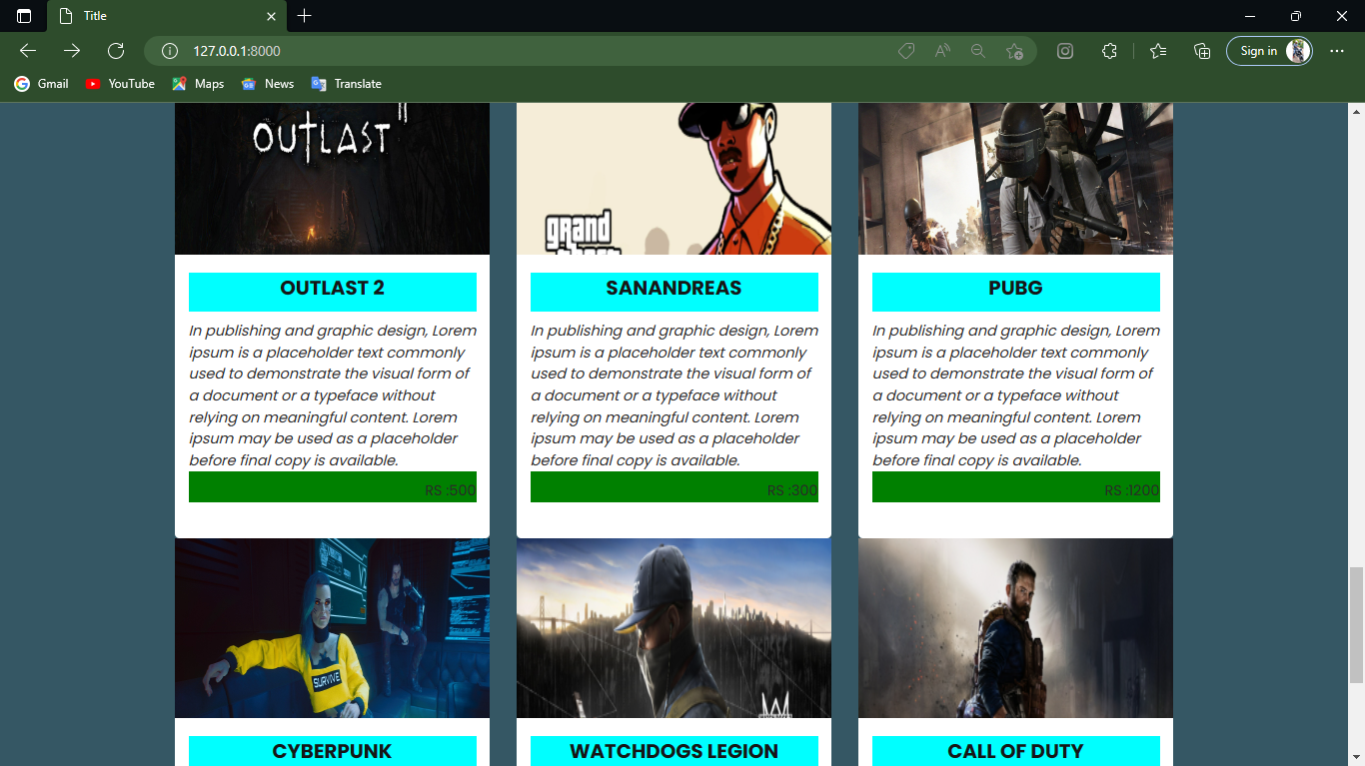
Task: Open a new tab
Action: tap(305, 16)
